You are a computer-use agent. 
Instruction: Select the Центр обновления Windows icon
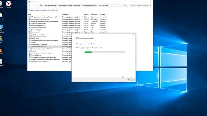(29, 62)
